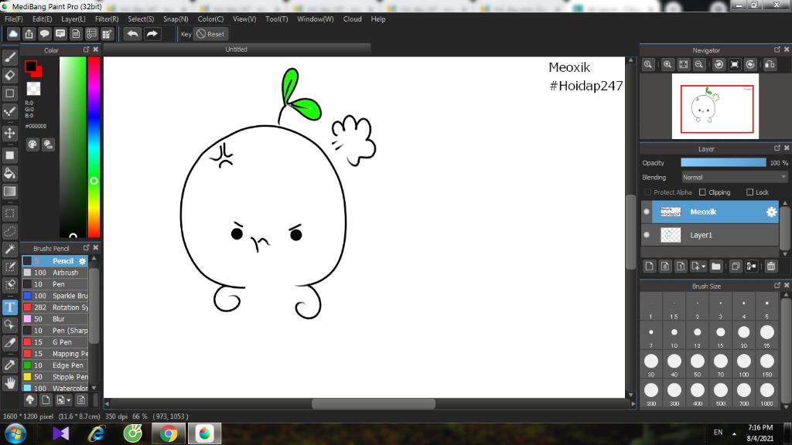Select the Eraser tool
The image size is (792, 445).
[9, 76]
